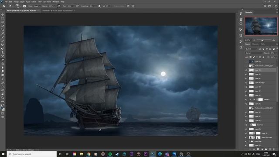Create a new layer group

(x=266, y=149)
